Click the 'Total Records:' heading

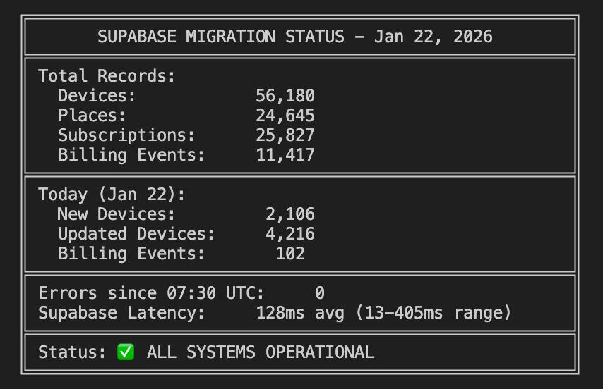[107, 75]
